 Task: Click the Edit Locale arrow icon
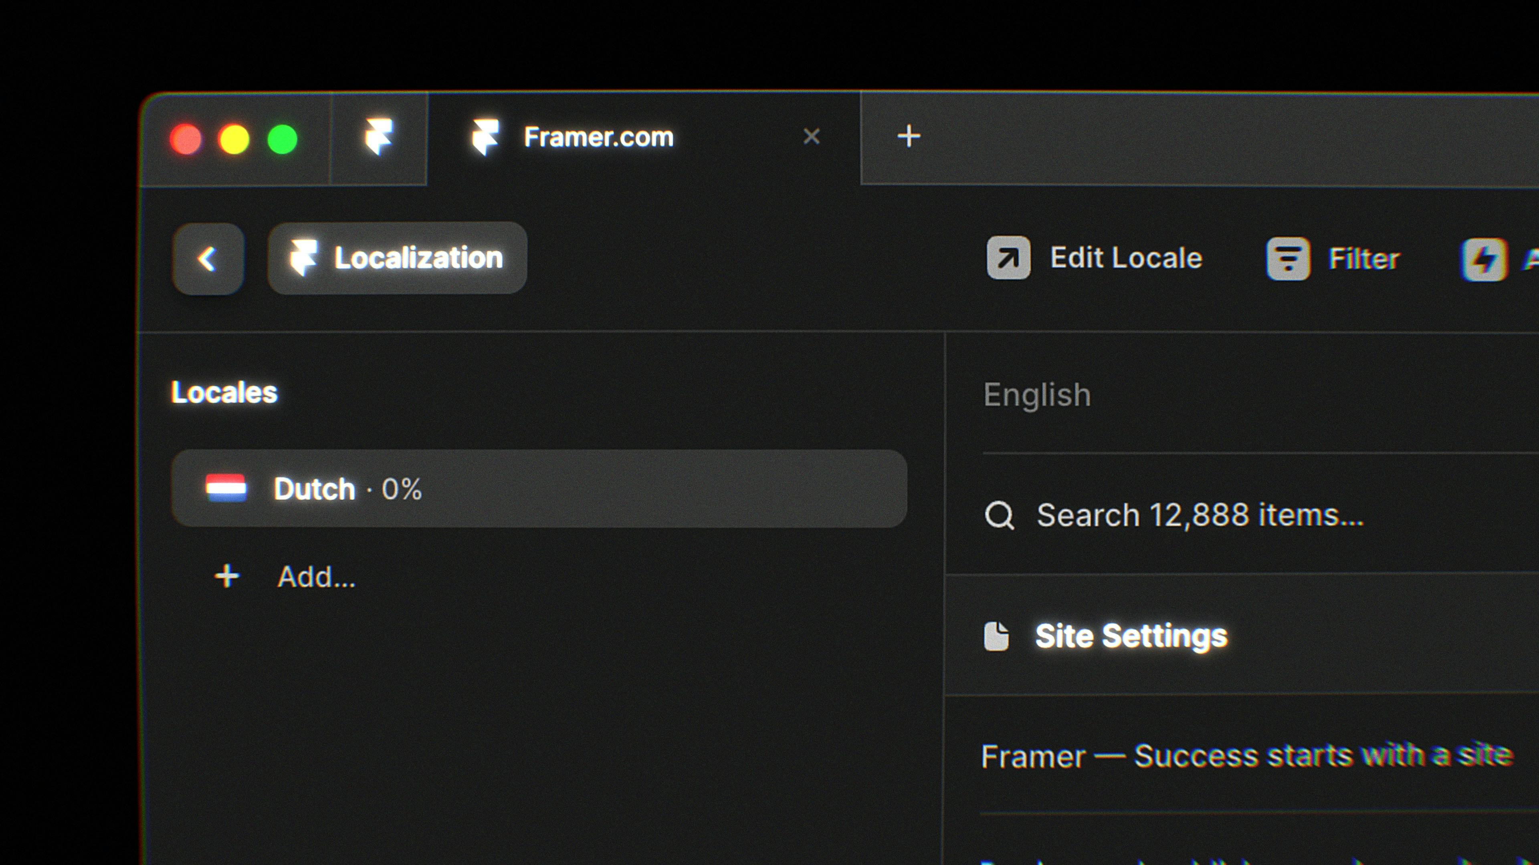(x=1008, y=258)
